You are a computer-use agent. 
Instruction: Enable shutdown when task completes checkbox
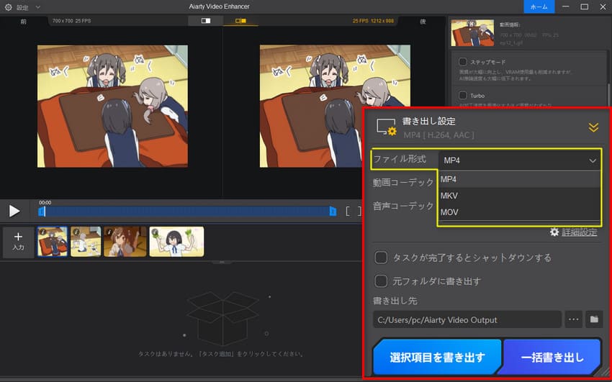381,258
